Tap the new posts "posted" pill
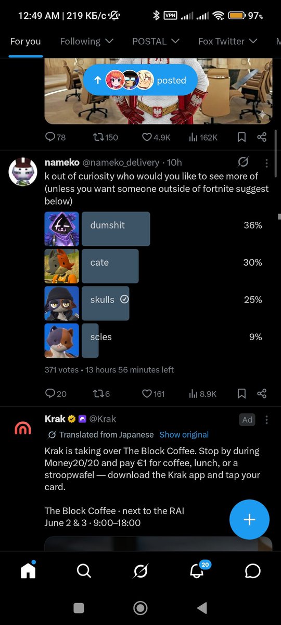 140,80
